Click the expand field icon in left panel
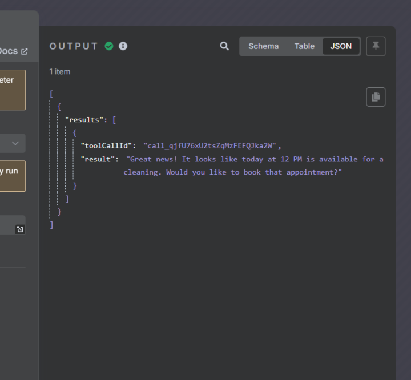The width and height of the screenshot is (411, 380). point(20,229)
